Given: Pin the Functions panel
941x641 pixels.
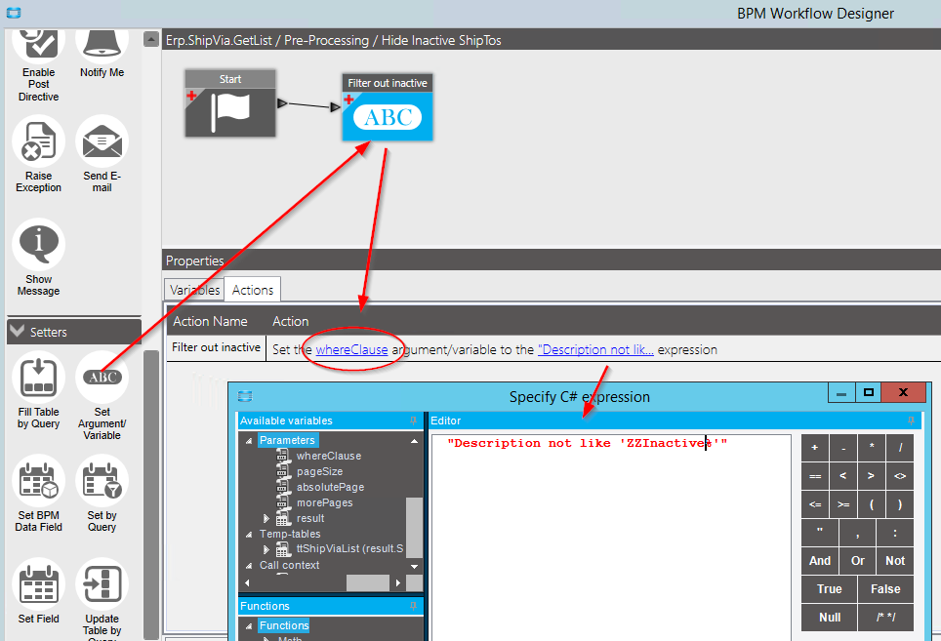Looking at the screenshot, I should click(x=413, y=606).
